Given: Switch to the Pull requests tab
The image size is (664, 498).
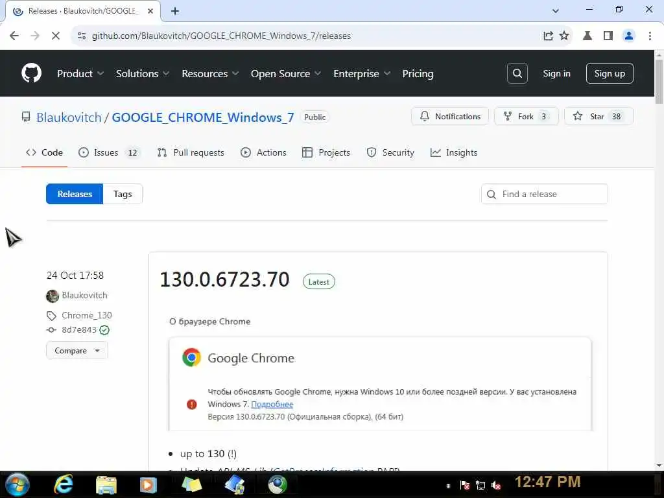Looking at the screenshot, I should (x=191, y=152).
